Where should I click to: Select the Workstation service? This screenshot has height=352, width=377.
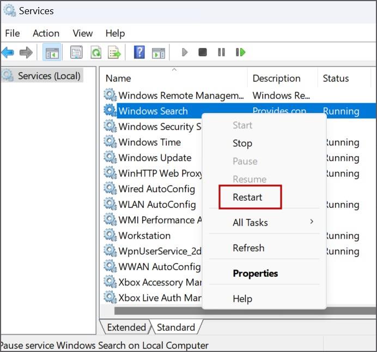point(144,235)
